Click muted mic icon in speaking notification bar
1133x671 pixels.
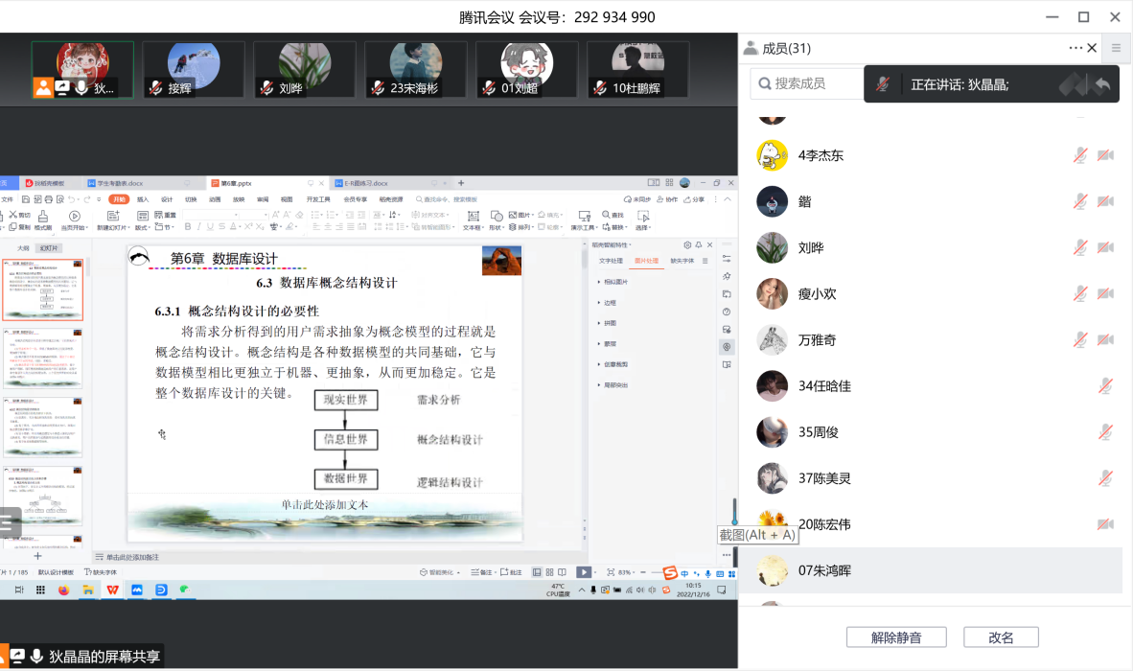883,84
